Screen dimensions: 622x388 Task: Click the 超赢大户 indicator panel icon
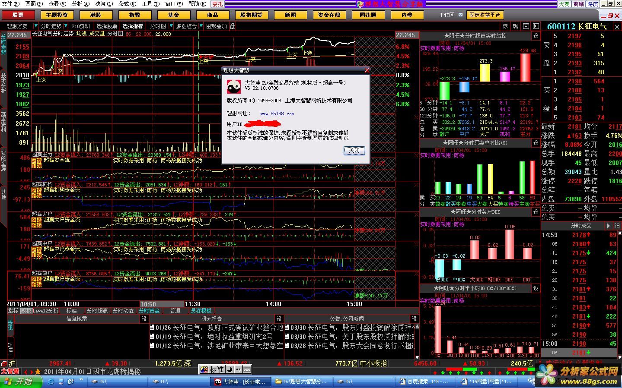(x=37, y=222)
